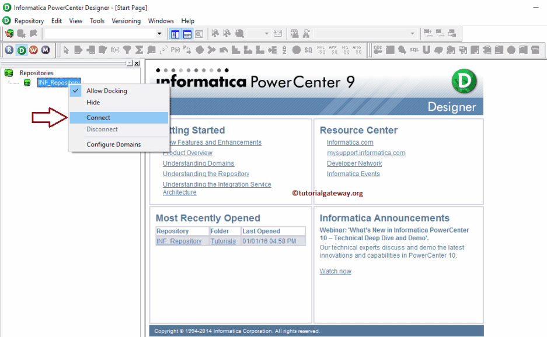This screenshot has width=547, height=337.
Task: Close the Navigator panel with X button
Action: [137, 63]
